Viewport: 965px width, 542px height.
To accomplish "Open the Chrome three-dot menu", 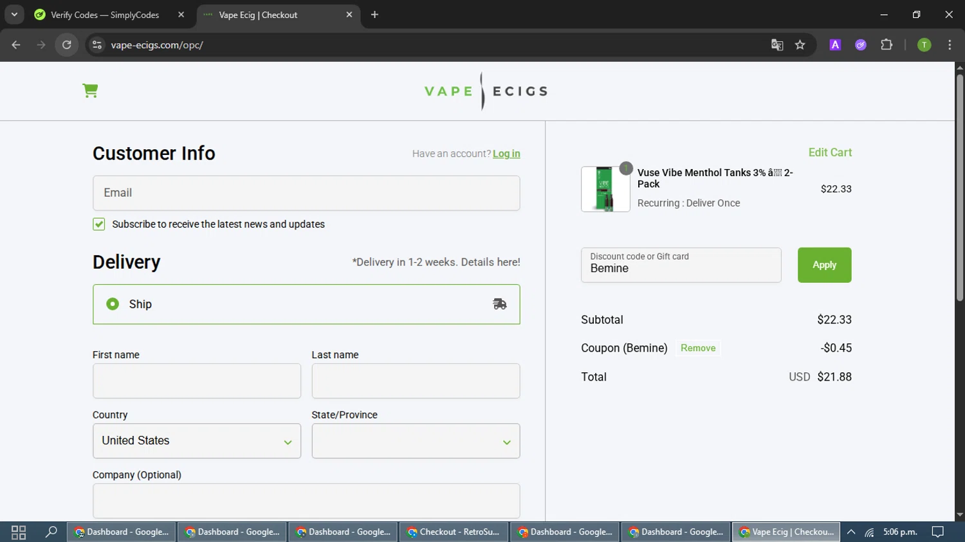I will tap(950, 45).
